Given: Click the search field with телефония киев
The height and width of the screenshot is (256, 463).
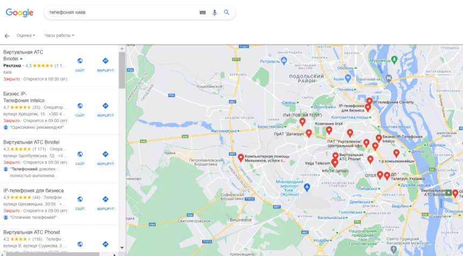Looking at the screenshot, I should click(x=121, y=12).
